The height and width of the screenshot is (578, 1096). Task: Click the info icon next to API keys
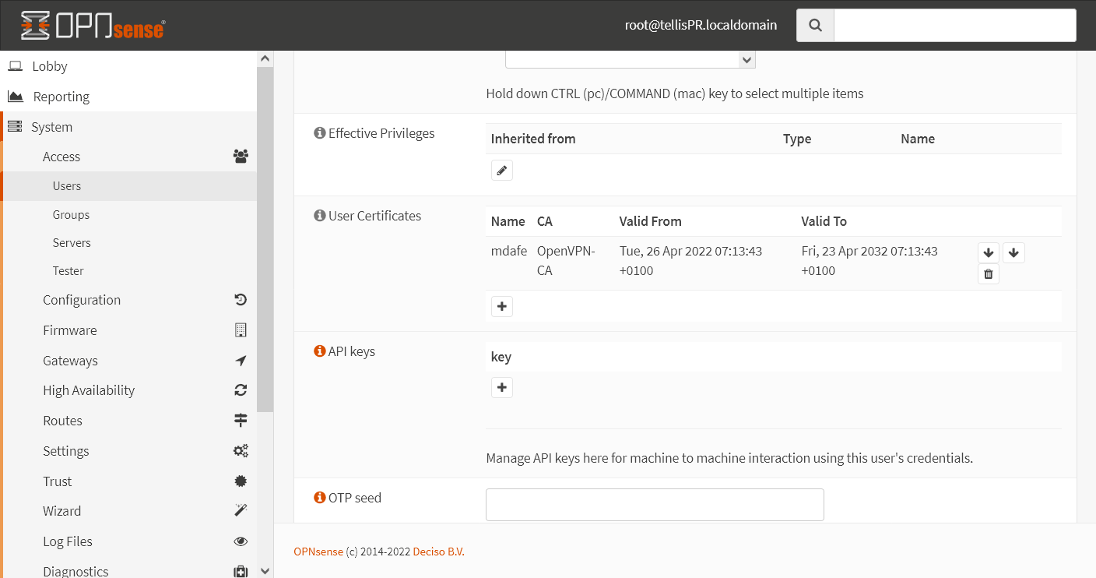point(319,351)
